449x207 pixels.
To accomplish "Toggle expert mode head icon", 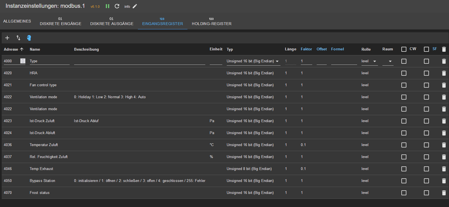I will pos(29,38).
